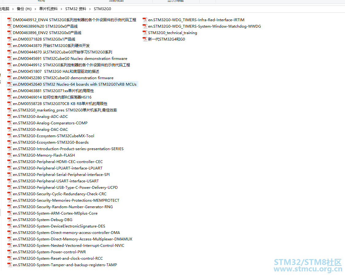
Task: Select file en.STM32G0-Peripheral-Serial-Peripheral-interface-SPI
Action: 59,174
